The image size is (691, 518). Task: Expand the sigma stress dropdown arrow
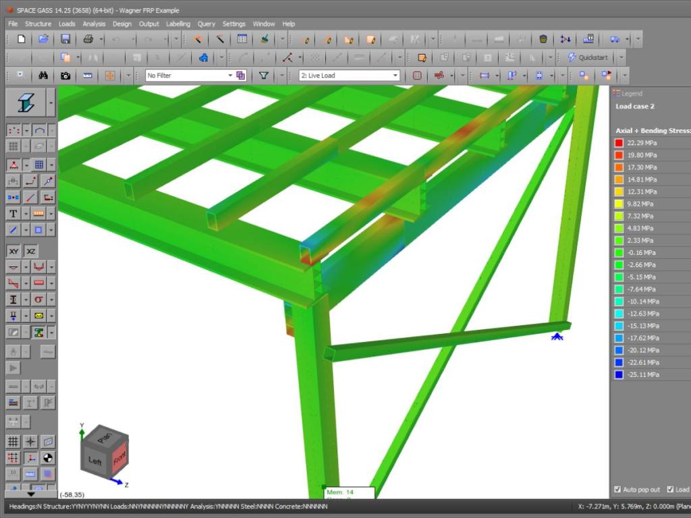(x=51, y=299)
